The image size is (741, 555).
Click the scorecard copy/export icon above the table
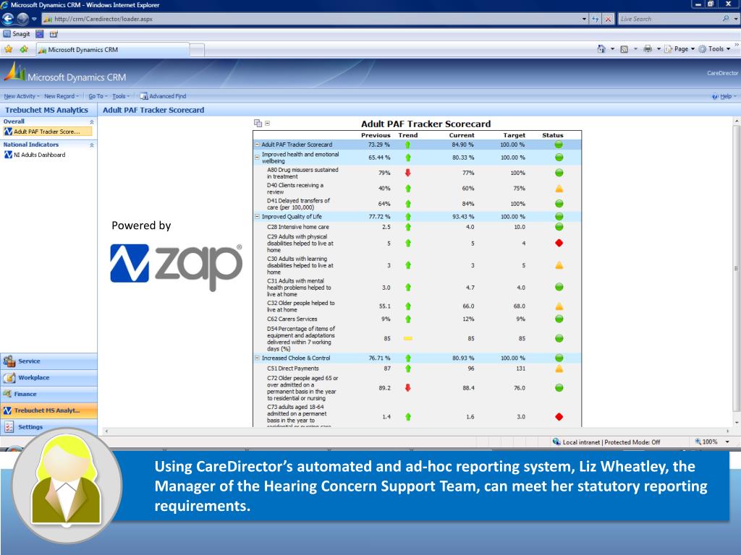point(258,123)
